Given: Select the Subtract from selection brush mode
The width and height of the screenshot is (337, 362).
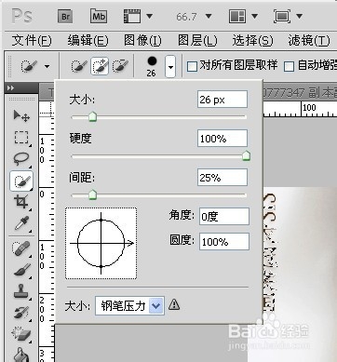Looking at the screenshot, I should (120, 66).
